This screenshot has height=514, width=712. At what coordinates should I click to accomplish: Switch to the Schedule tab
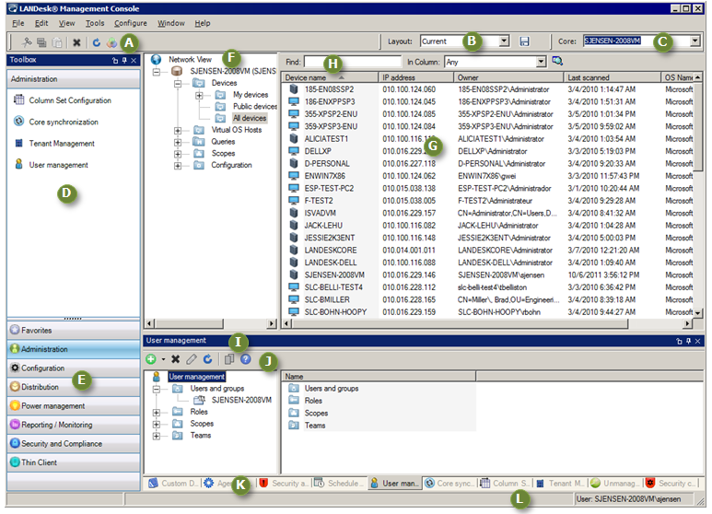tap(340, 484)
